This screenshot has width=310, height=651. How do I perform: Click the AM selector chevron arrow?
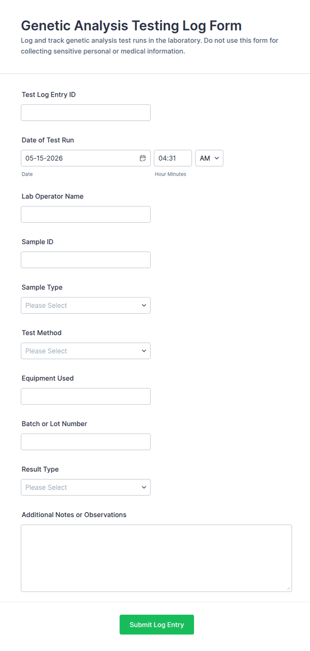[217, 158]
